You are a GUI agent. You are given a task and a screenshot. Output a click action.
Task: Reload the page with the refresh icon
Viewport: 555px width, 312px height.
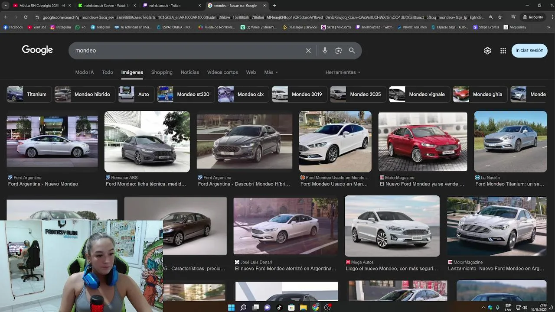[x=26, y=17]
